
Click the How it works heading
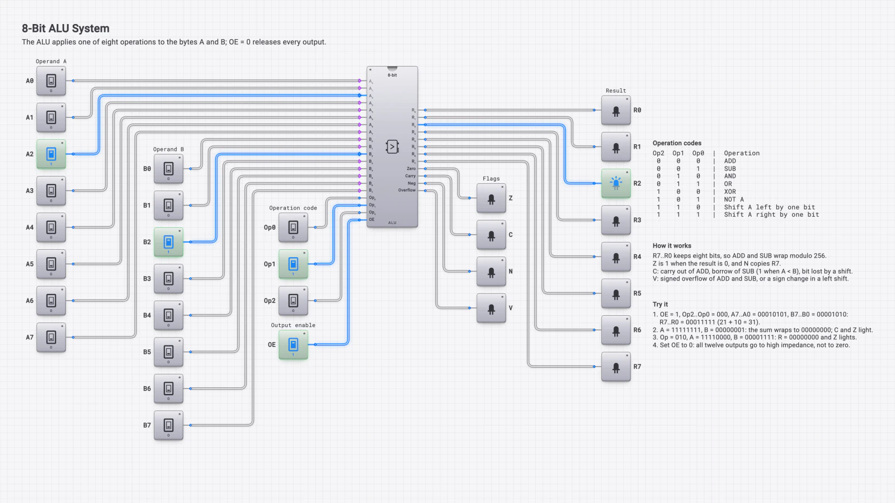tap(672, 245)
